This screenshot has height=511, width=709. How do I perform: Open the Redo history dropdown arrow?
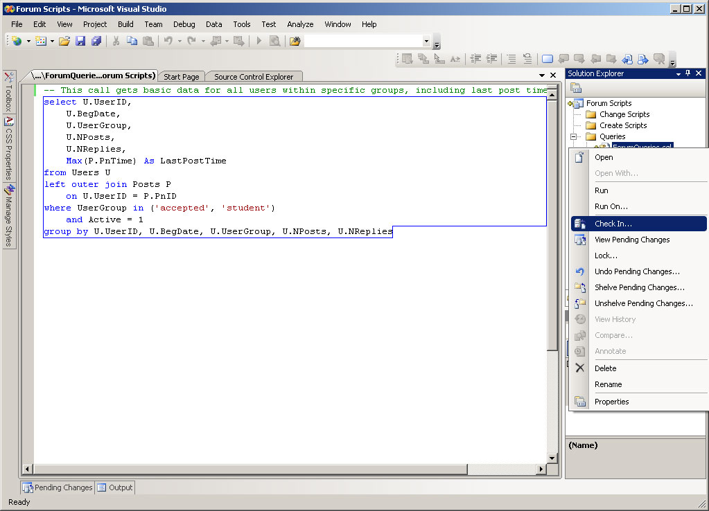(x=203, y=41)
